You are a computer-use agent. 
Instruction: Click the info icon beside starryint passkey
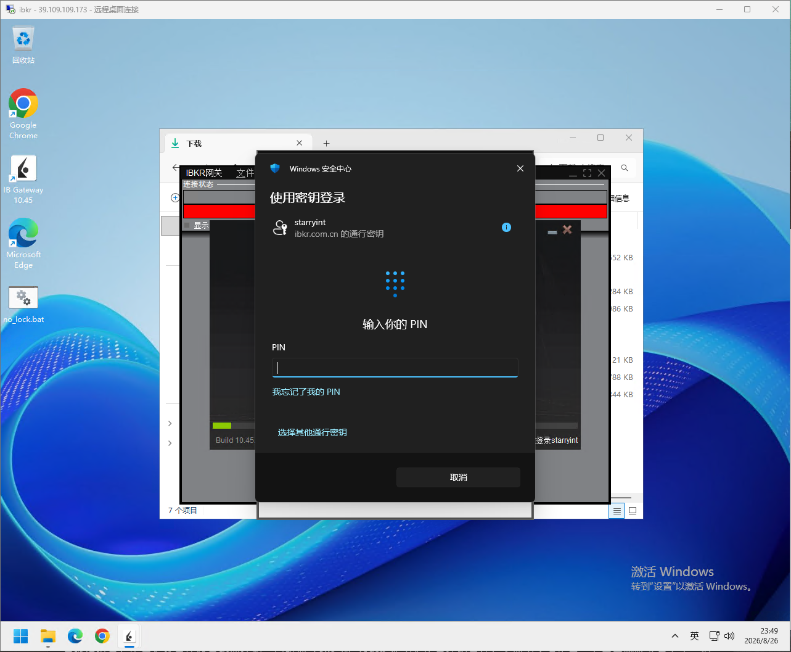point(506,228)
